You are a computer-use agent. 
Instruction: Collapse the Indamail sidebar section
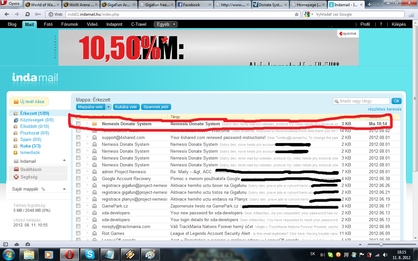[x=64, y=160]
